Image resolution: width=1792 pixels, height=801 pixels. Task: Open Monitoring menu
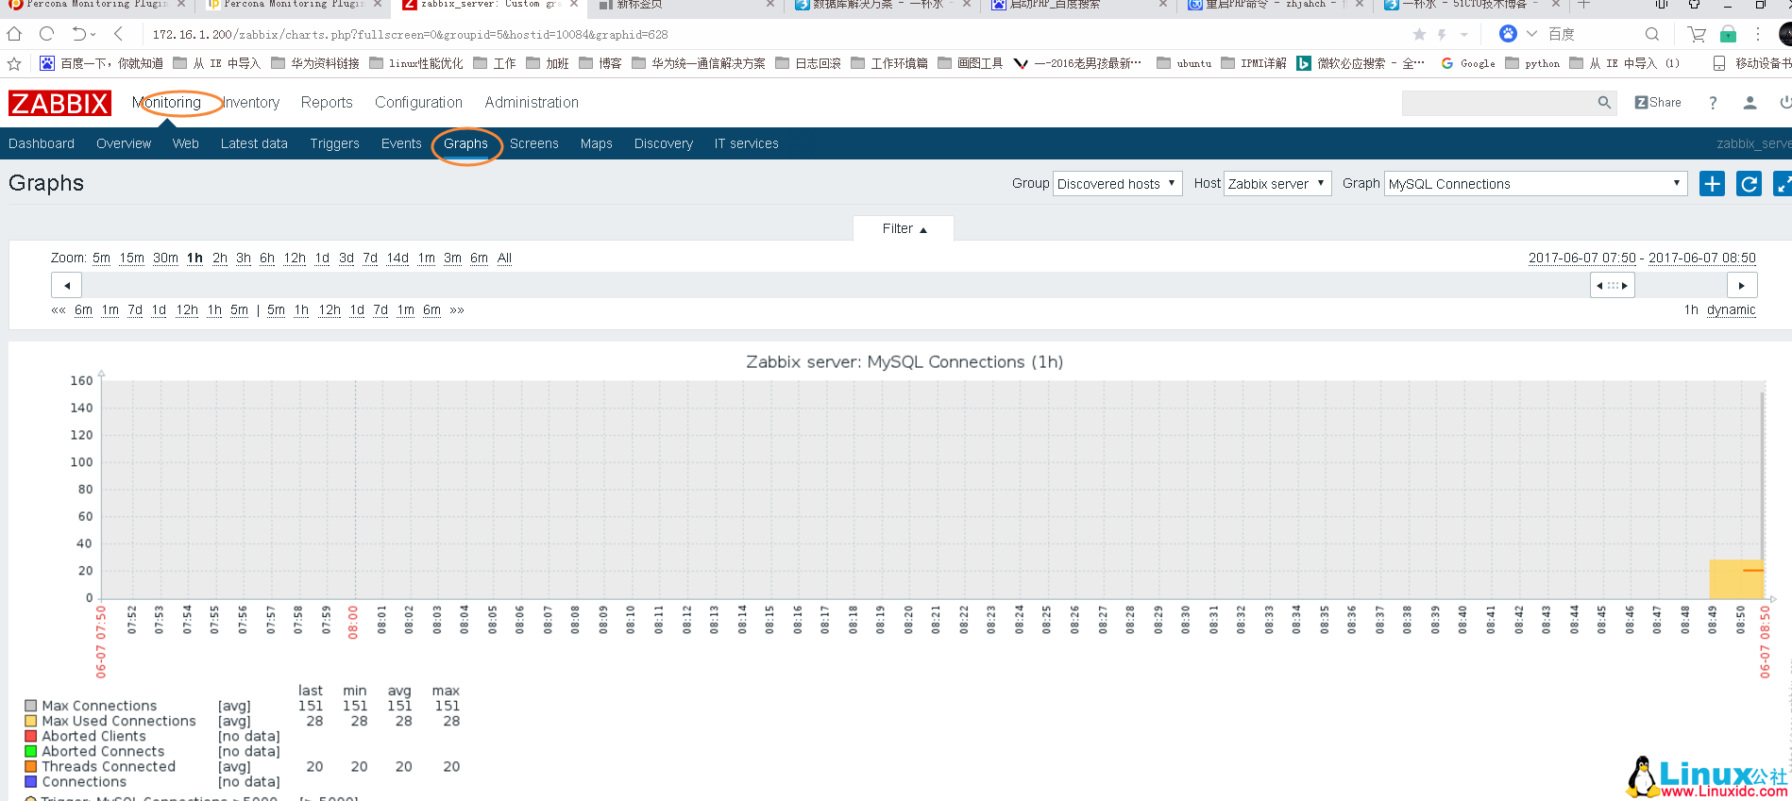[x=166, y=102]
